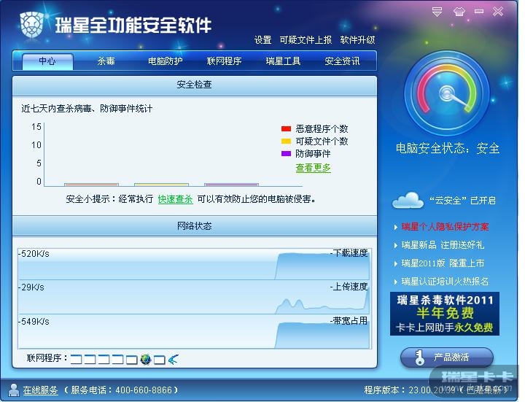
Task: Click the online service person icon
Action: [14, 390]
